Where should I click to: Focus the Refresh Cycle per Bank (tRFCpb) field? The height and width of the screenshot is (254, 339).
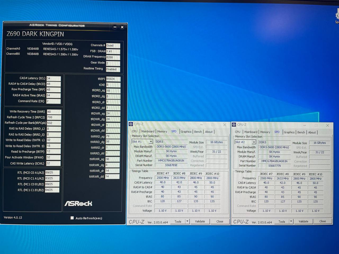pyautogui.click(x=54, y=123)
